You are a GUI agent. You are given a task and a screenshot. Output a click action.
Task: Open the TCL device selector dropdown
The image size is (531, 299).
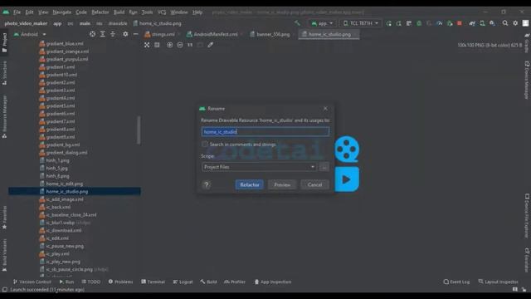tap(361, 23)
